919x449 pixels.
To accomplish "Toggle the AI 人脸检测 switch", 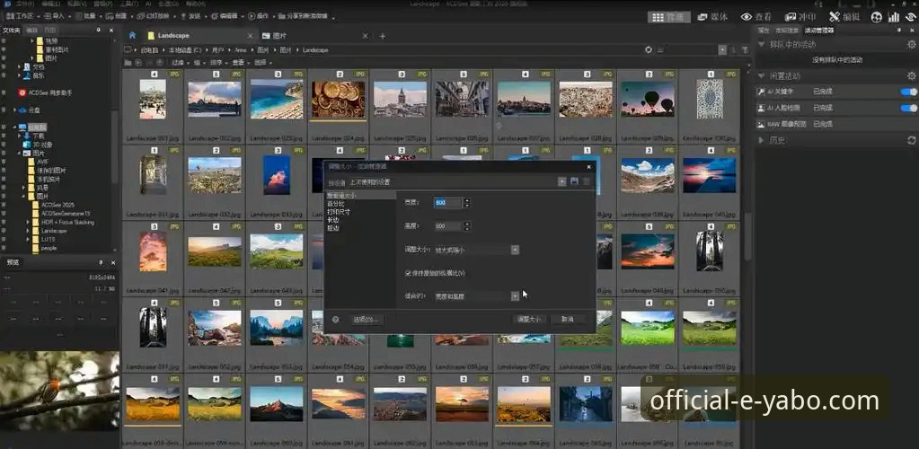I will [x=908, y=108].
